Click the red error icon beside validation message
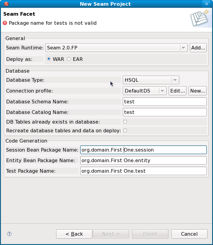Screen dimensions: 213x245 [x=5, y=23]
